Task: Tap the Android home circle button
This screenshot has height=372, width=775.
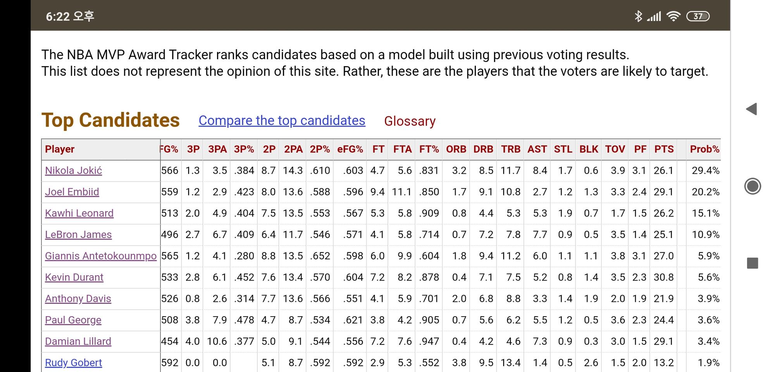Action: tap(753, 186)
